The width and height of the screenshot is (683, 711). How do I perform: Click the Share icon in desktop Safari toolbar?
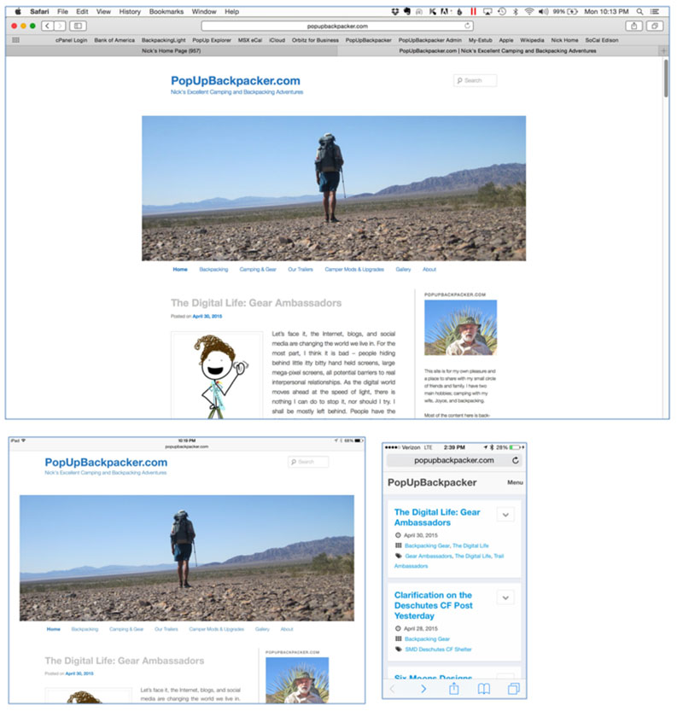634,26
